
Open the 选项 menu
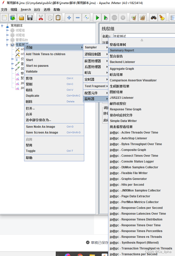click(x=47, y=10)
